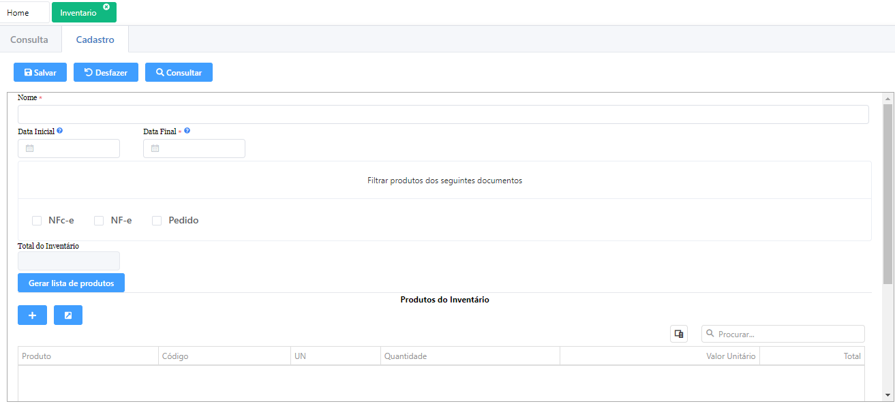Enable the NFc-e checkbox
Screen dimensions: 895x406
[37, 221]
